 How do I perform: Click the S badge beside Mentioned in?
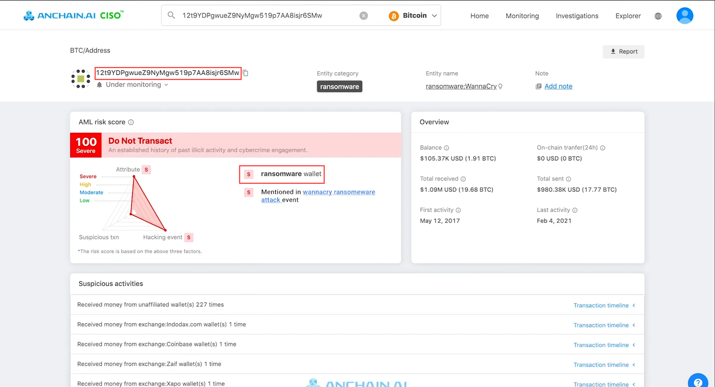click(x=249, y=192)
